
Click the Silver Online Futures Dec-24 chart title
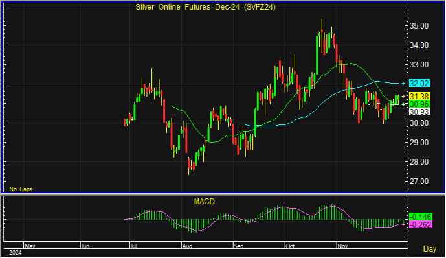[x=205, y=7]
